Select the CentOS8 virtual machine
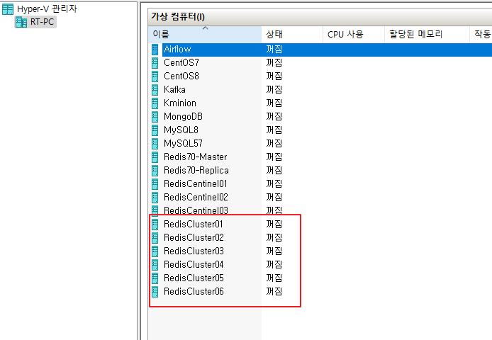Screen dimensions: 492x340 (x=181, y=76)
